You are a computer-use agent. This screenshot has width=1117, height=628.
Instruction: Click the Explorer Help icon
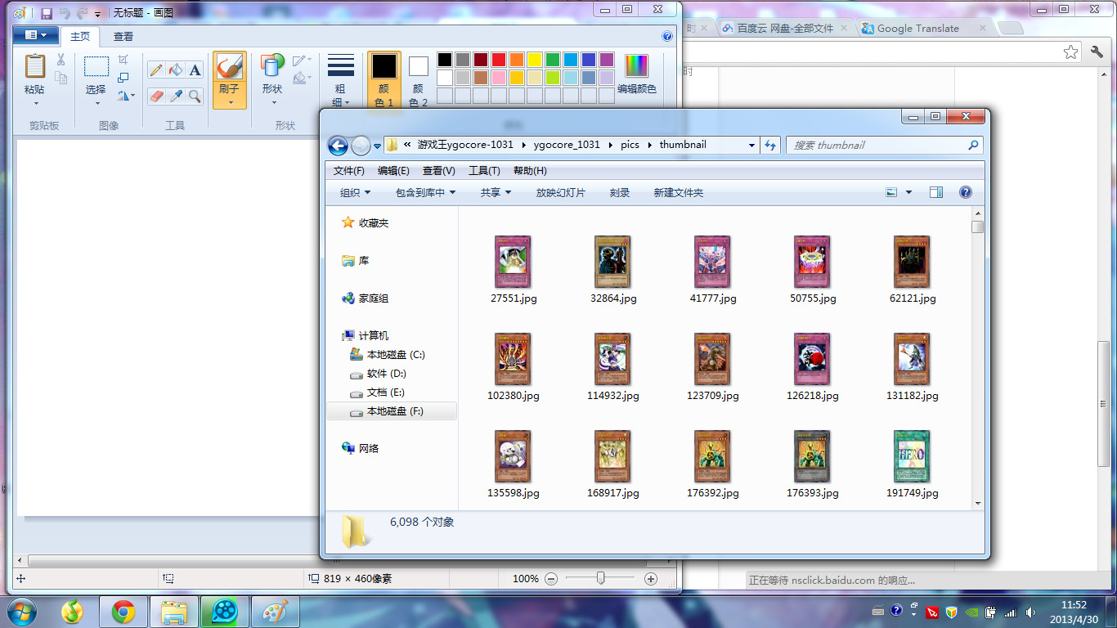point(965,193)
